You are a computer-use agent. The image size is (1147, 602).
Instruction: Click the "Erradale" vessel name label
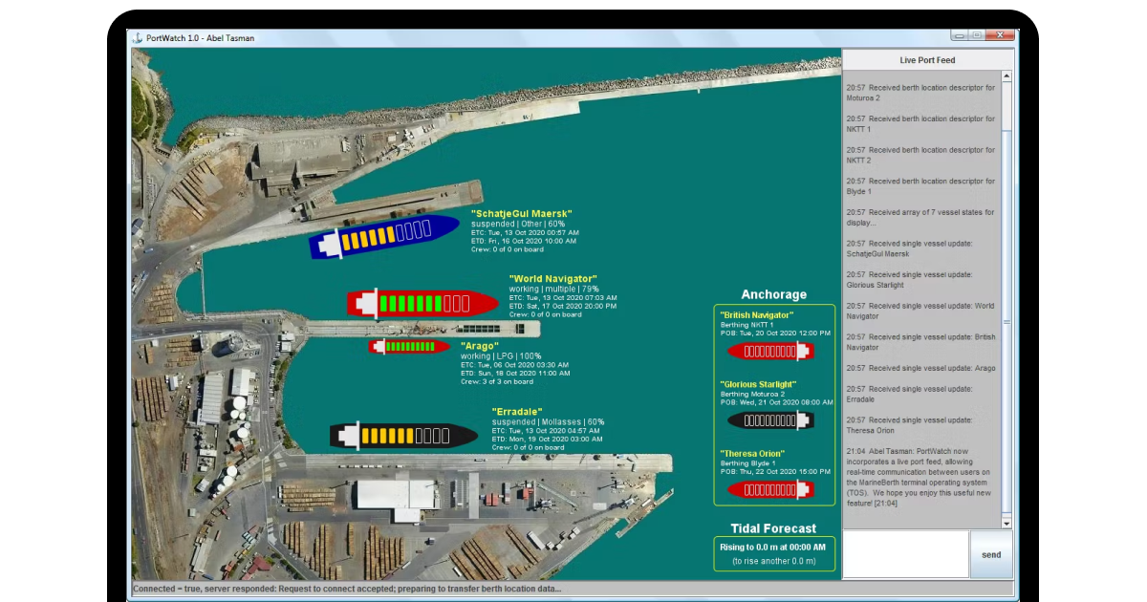tap(517, 412)
